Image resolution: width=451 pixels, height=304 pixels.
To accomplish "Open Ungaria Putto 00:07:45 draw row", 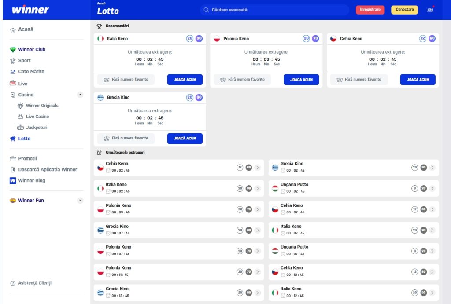I will pos(354,251).
